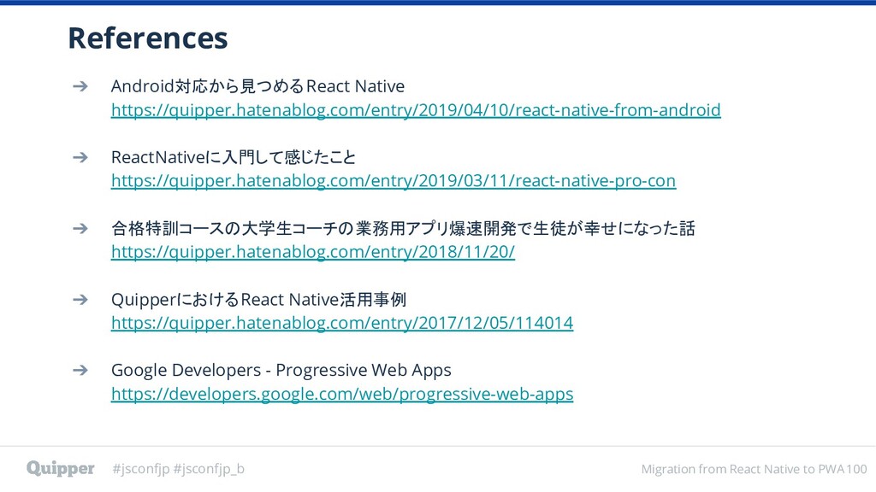
Task: Click the '#jsconfjp #jsconfjp_b' hashtag text
Action: [178, 469]
